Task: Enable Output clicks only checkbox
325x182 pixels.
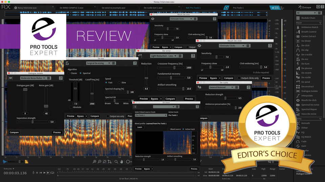Action: click(239, 78)
